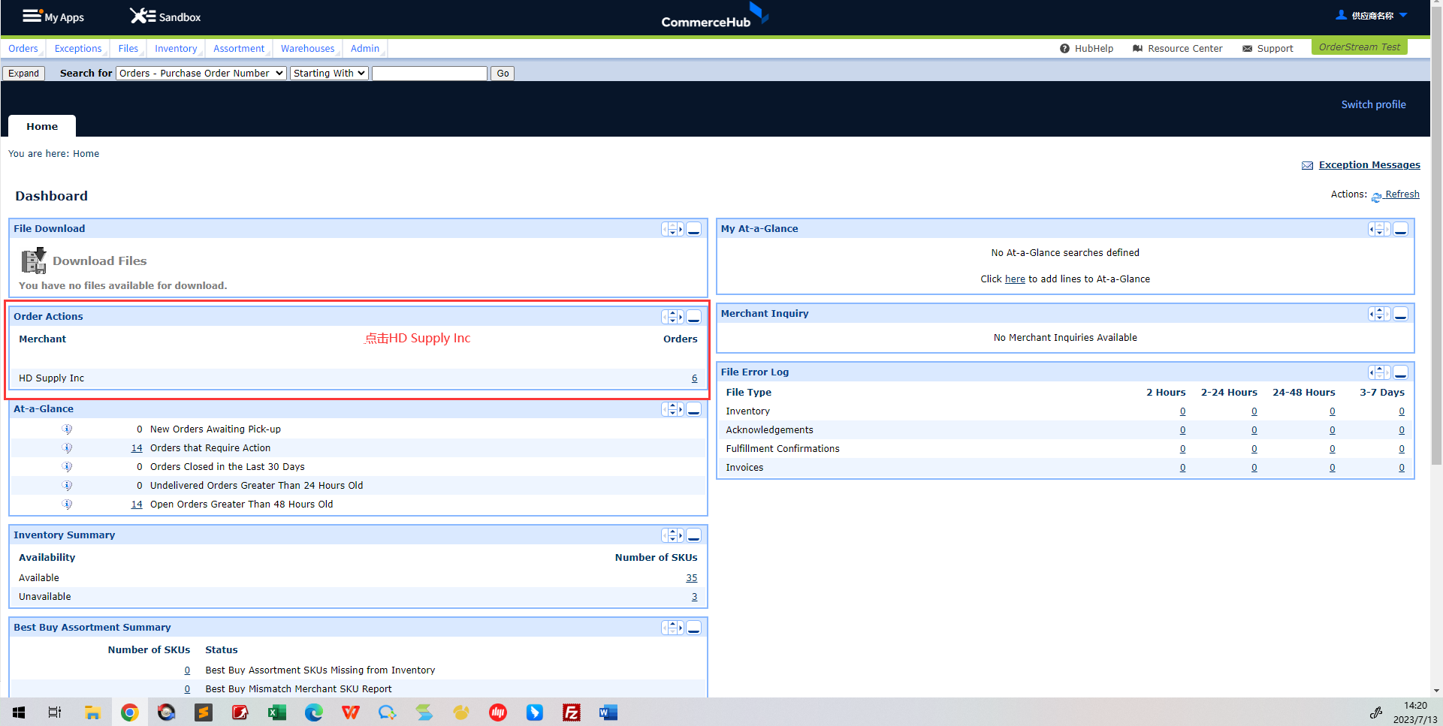Collapse the Order Actions panel
Image resolution: width=1443 pixels, height=726 pixels.
tap(694, 317)
